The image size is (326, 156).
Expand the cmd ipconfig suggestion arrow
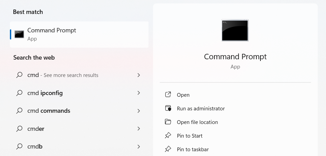[139, 93]
